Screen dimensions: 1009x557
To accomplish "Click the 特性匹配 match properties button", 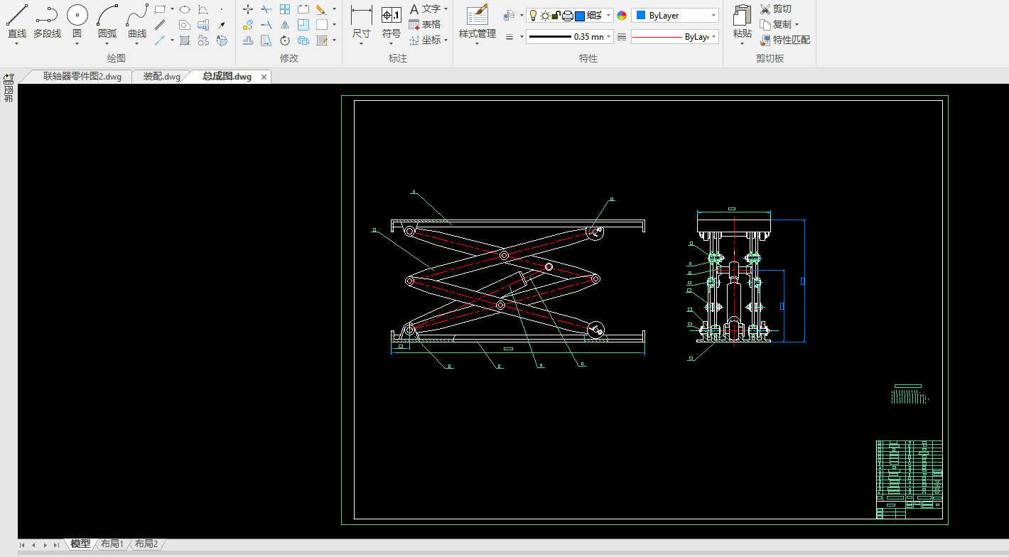I will [x=784, y=40].
